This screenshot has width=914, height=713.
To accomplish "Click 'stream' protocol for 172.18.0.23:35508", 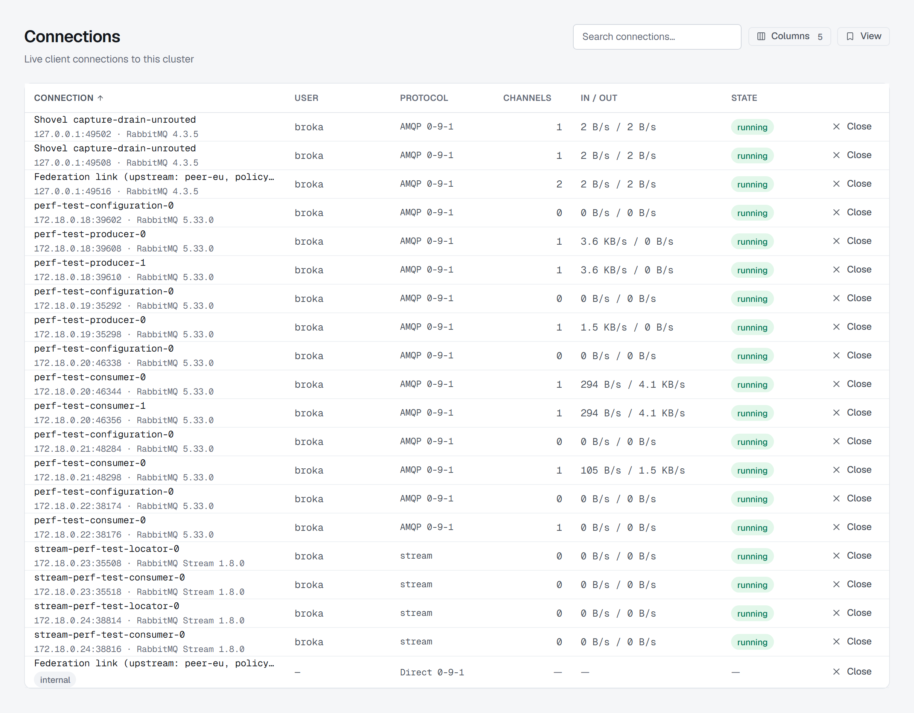I will (x=416, y=556).
